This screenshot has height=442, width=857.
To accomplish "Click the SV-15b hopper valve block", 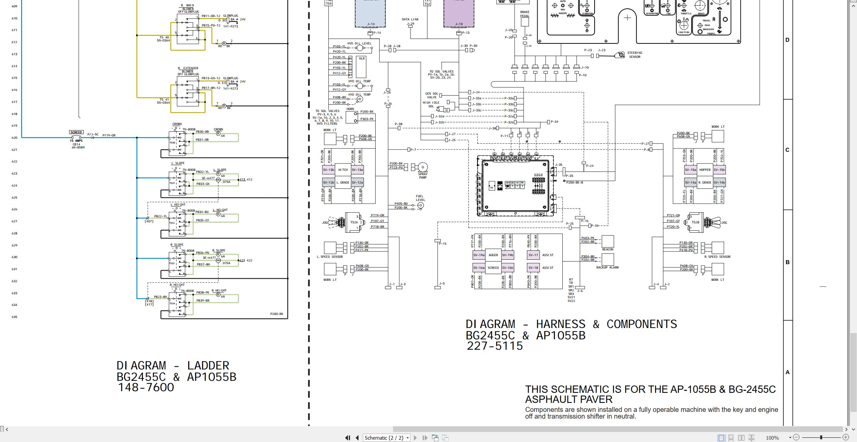I will point(719,170).
